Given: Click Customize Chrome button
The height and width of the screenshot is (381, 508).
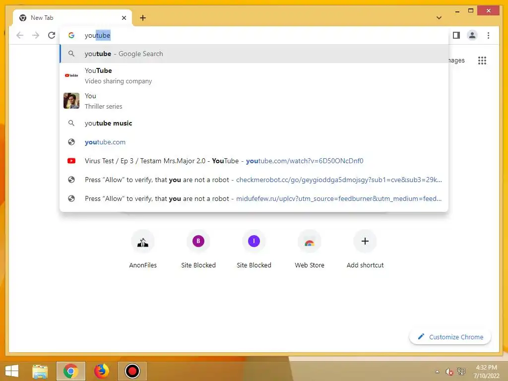Looking at the screenshot, I should coord(450,337).
